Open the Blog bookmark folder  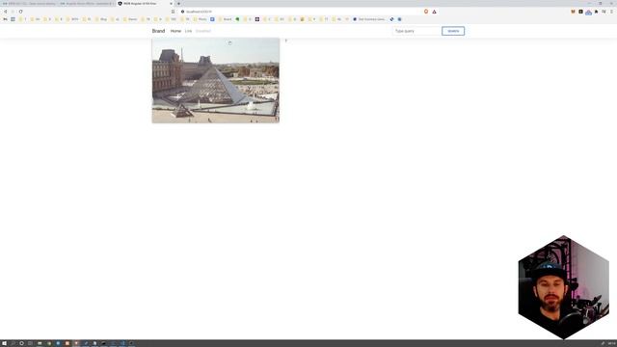(101, 19)
